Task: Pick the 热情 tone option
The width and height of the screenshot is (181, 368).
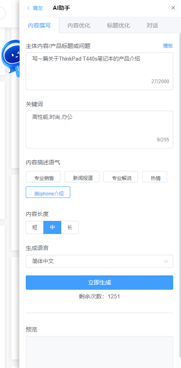Action: (154, 177)
